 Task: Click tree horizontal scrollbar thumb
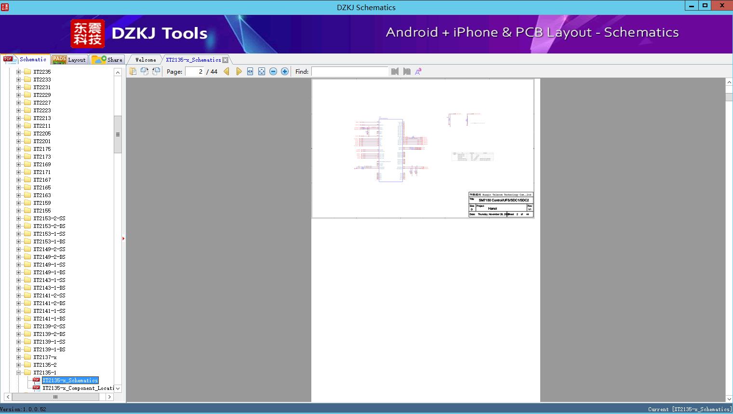coord(55,397)
